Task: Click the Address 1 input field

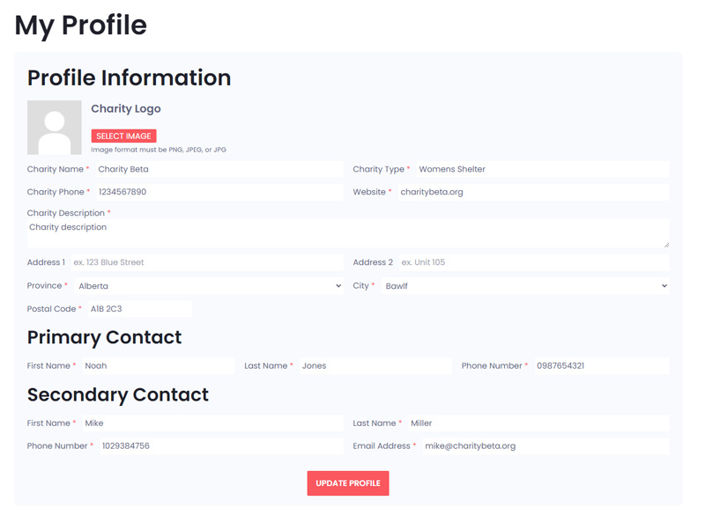Action: click(x=207, y=262)
